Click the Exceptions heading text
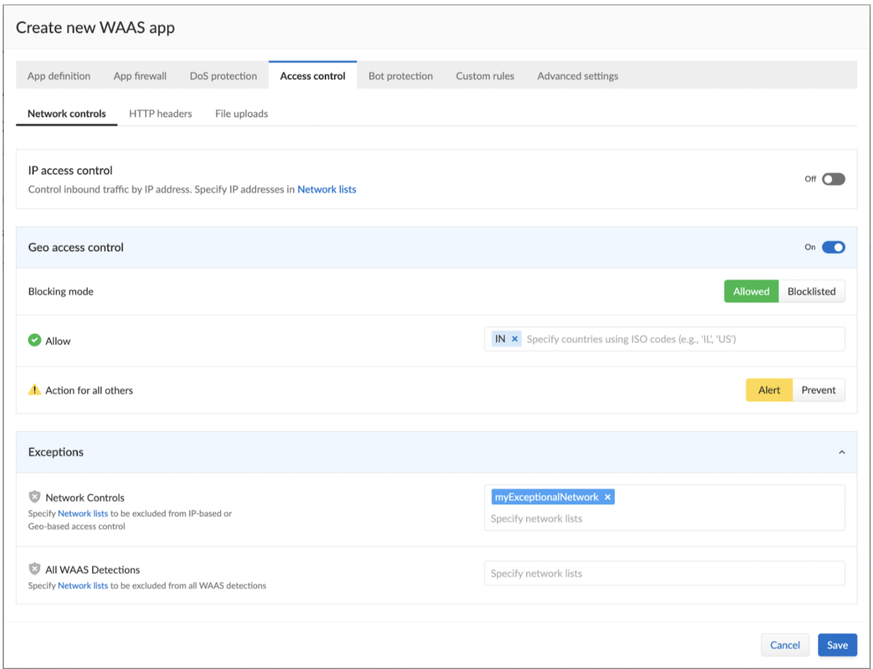Viewport: 873px width, 669px height. click(x=56, y=452)
